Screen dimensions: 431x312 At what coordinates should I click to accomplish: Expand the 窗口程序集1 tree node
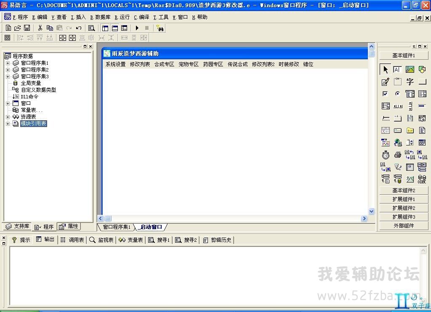click(8, 63)
